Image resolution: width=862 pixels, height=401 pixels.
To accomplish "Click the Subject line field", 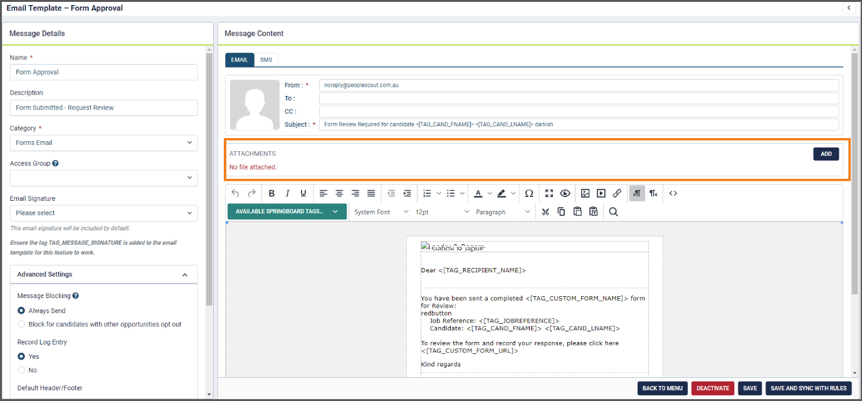I will pos(579,124).
